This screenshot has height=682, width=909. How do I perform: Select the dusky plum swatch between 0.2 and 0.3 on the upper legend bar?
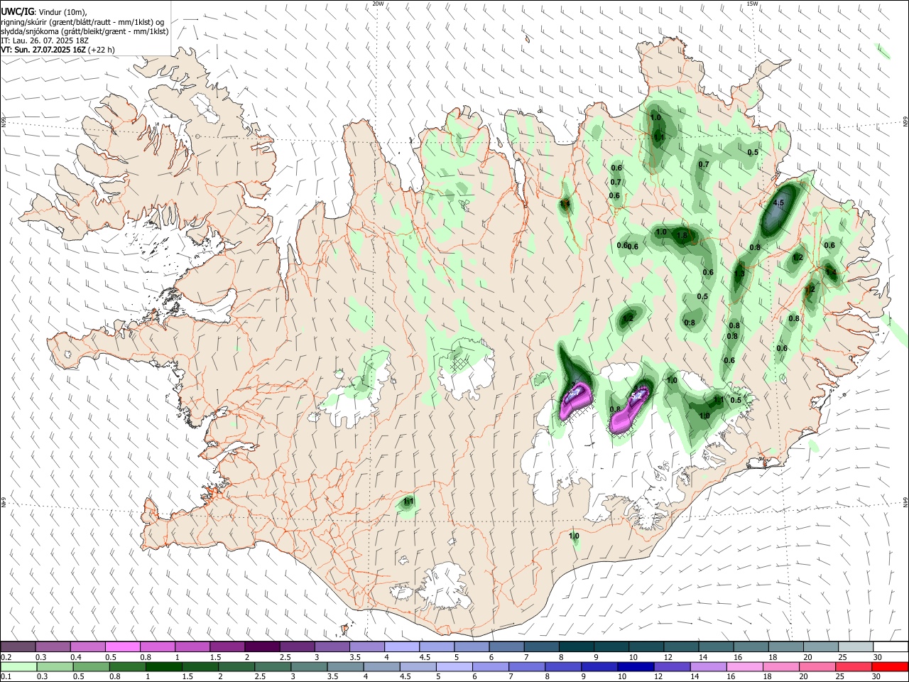[x=18, y=646]
